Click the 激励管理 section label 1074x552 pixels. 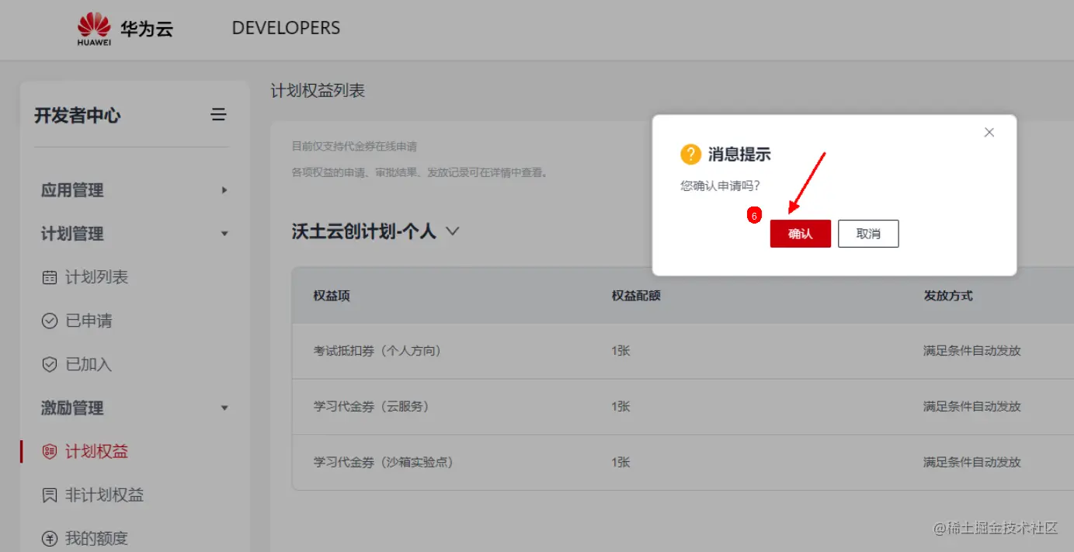tap(72, 408)
